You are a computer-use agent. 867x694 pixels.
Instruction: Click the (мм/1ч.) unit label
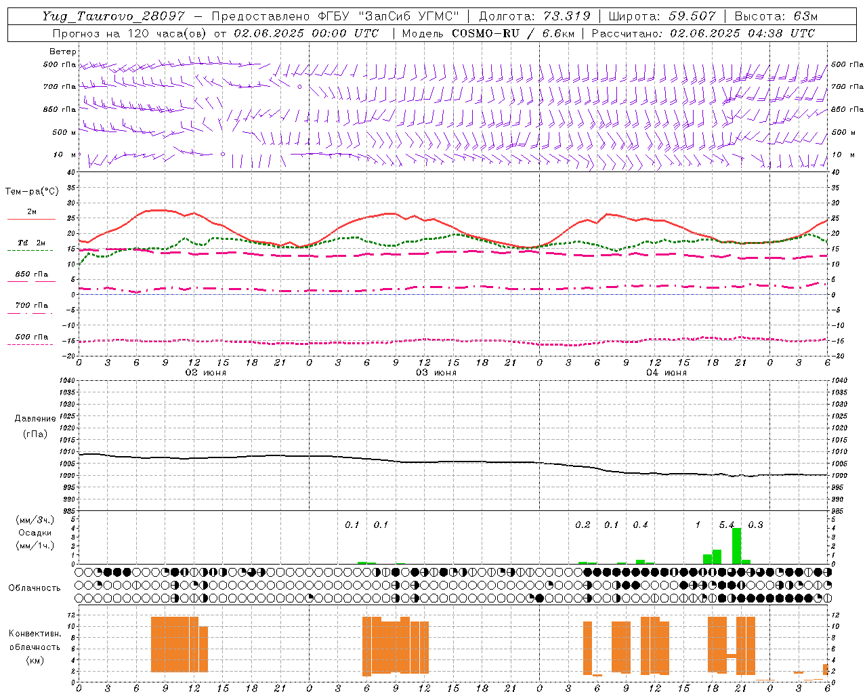(35, 546)
